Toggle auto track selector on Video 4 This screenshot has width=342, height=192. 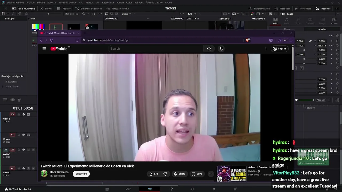(x=23, y=135)
